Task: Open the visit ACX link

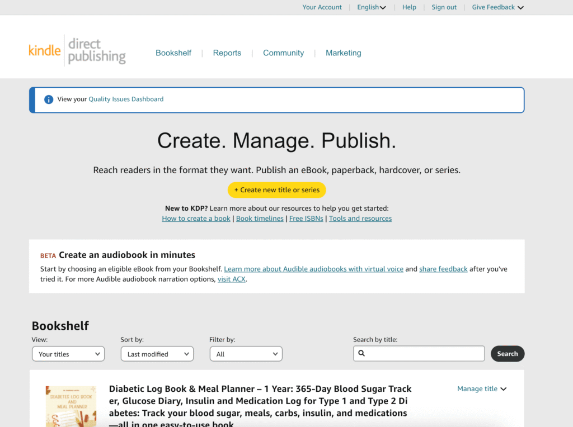Action: pyautogui.click(x=232, y=279)
